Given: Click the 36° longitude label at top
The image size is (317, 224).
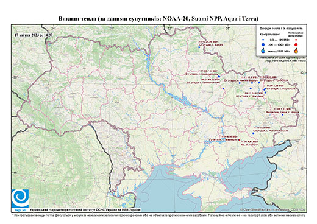Looking at the screenshot, I should (x=228, y=28).
